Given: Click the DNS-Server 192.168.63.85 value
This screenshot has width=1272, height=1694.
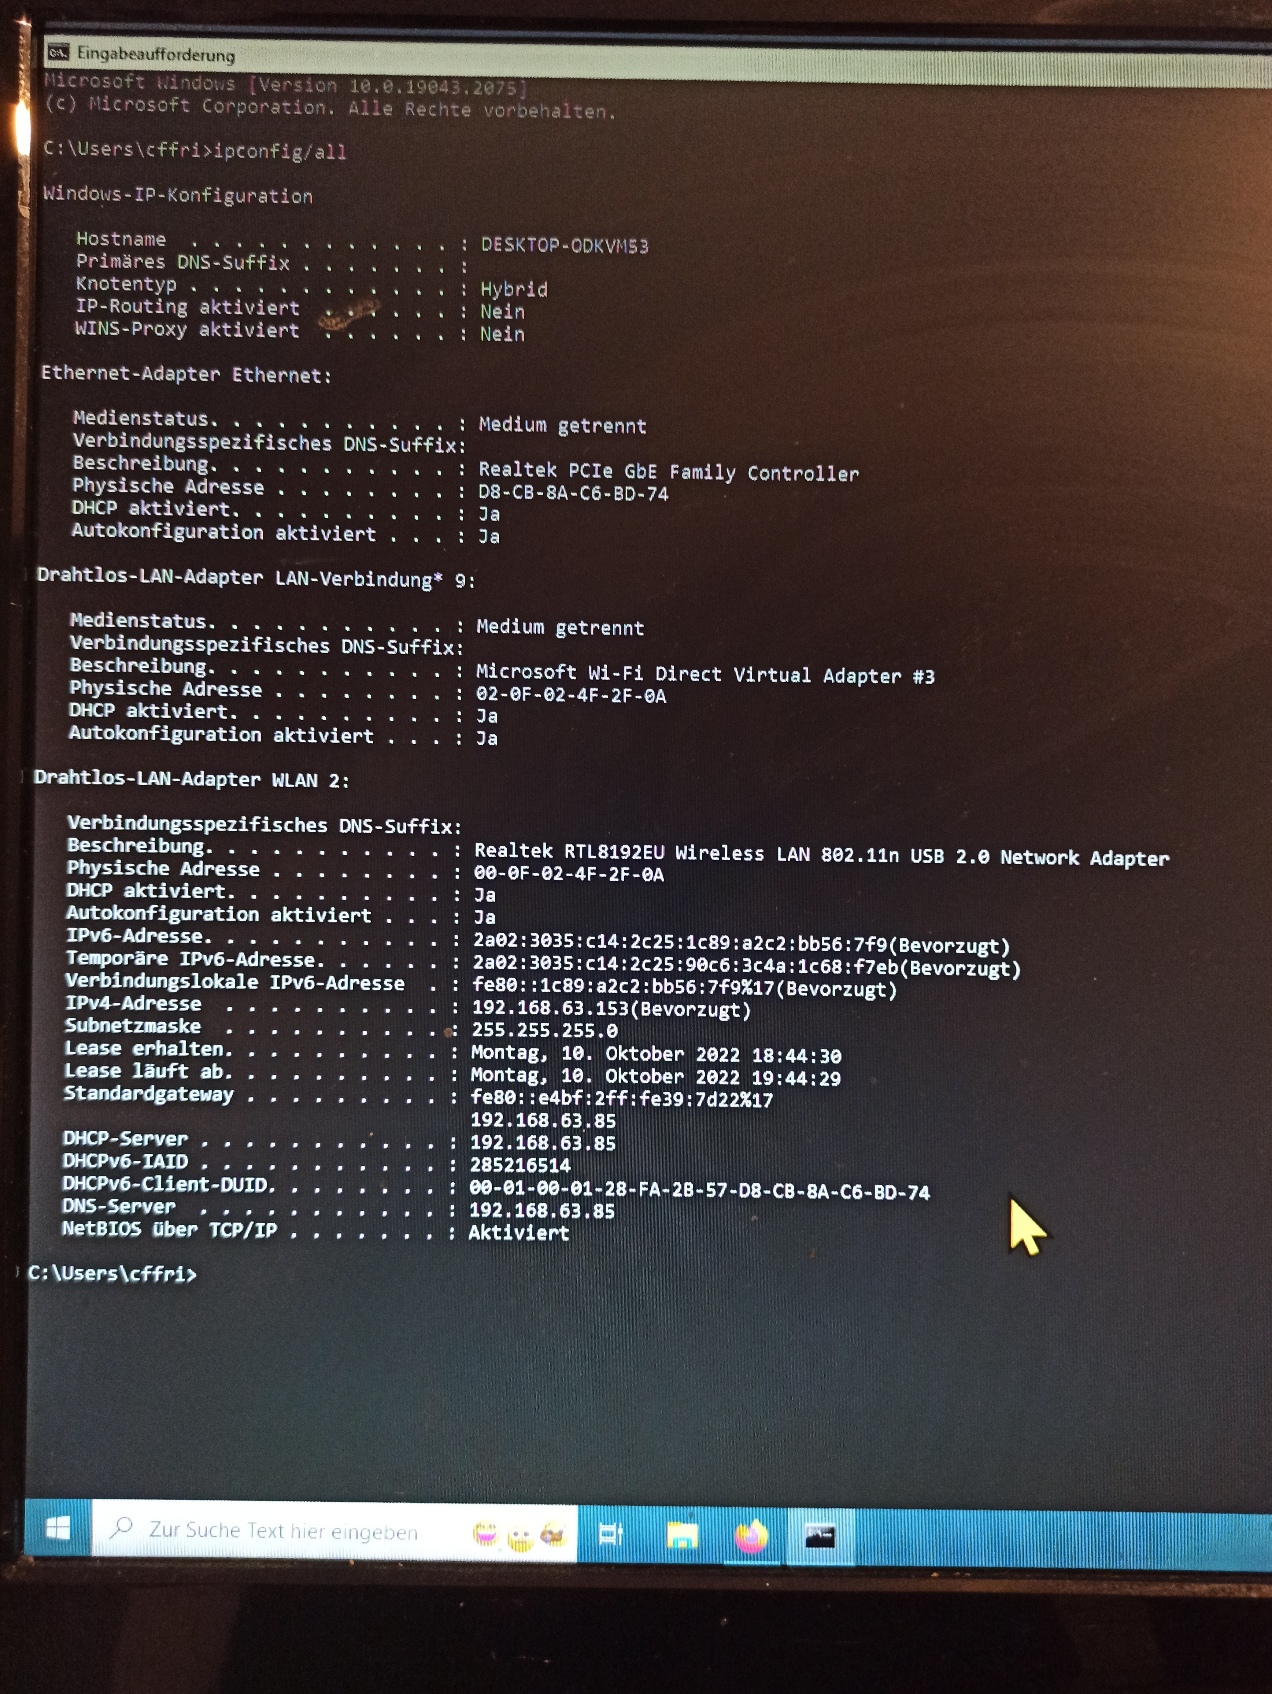Looking at the screenshot, I should click(x=541, y=1211).
